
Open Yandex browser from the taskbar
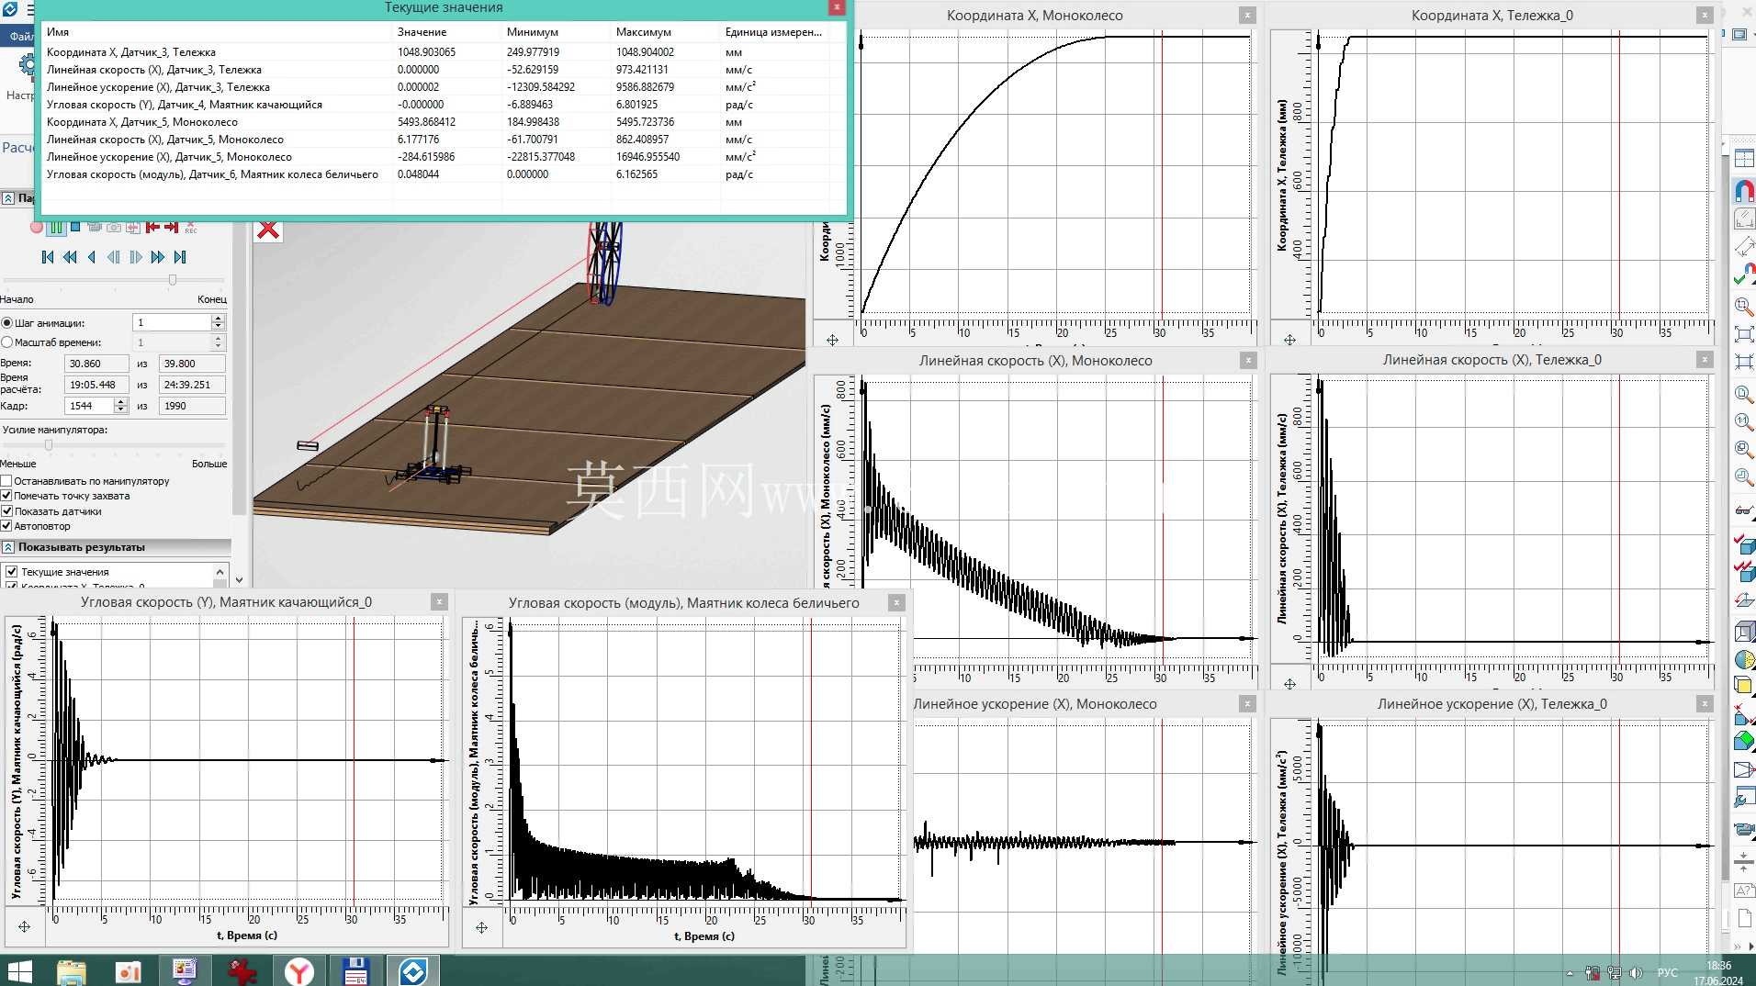(299, 971)
